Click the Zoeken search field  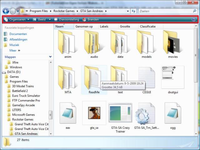click(166, 11)
